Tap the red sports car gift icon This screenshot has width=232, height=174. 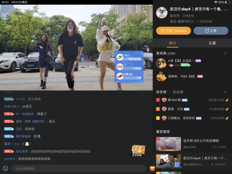pyautogui.click(x=120, y=76)
